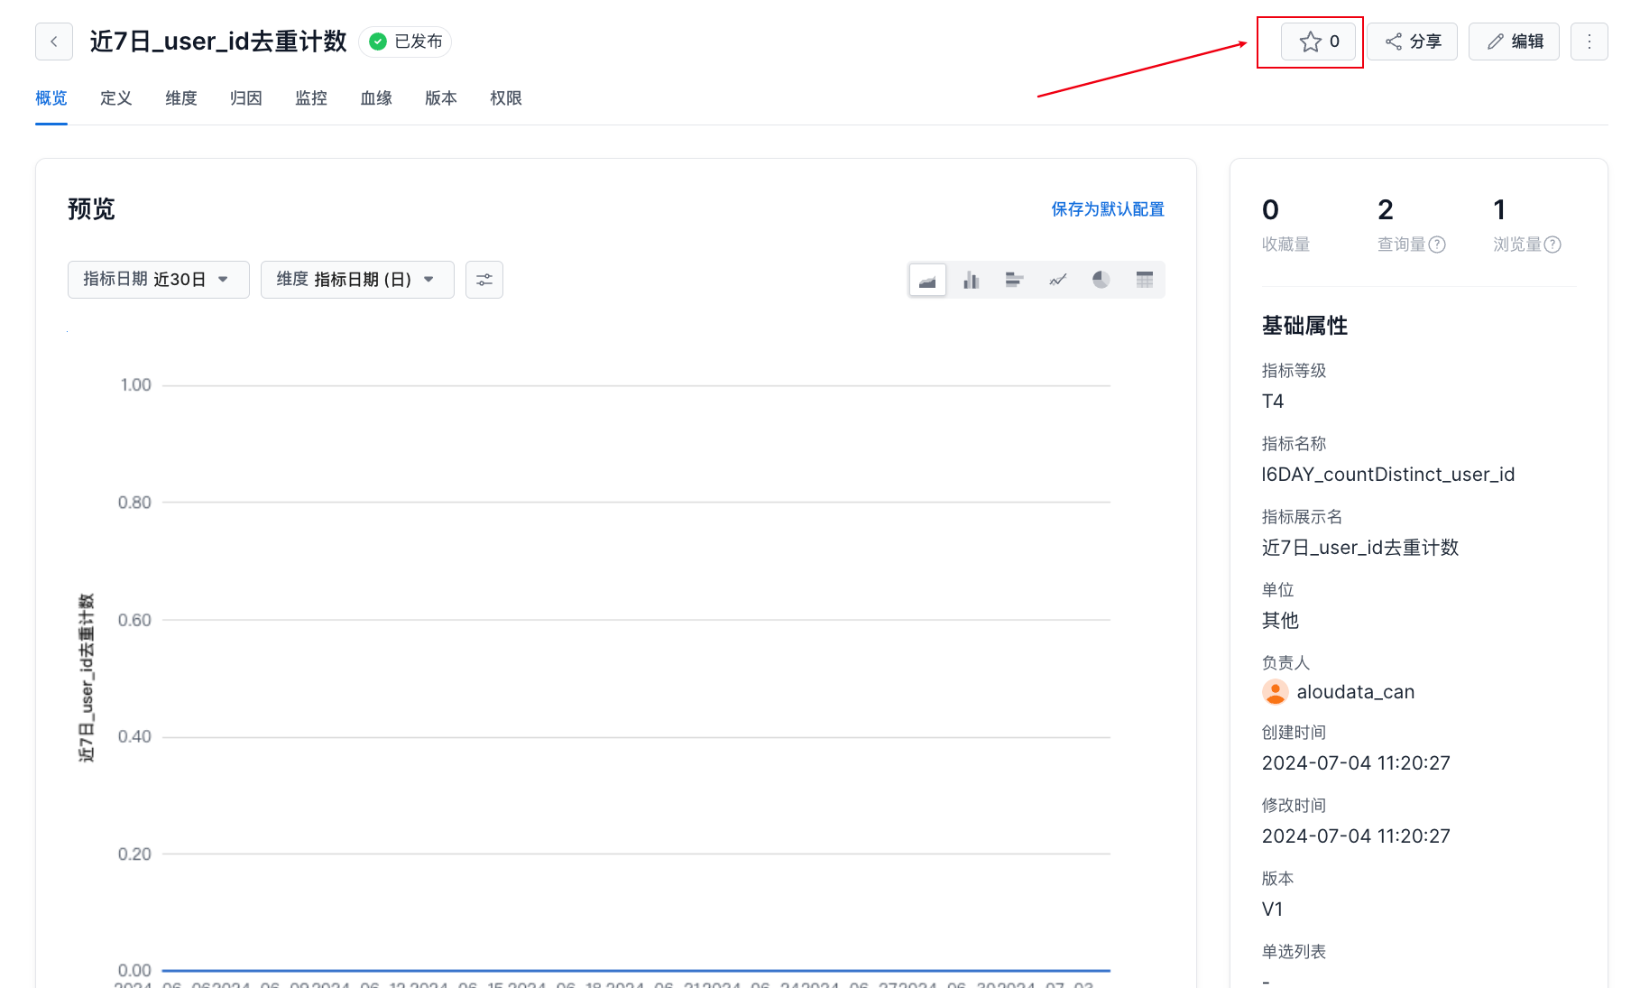Switch preview to pie chart
Image resolution: width=1640 pixels, height=988 pixels.
tap(1101, 280)
